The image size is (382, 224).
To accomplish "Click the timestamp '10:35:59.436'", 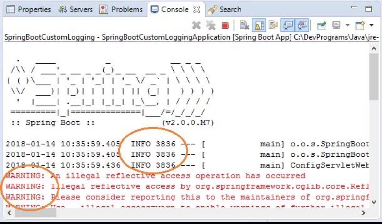I will (91, 165).
